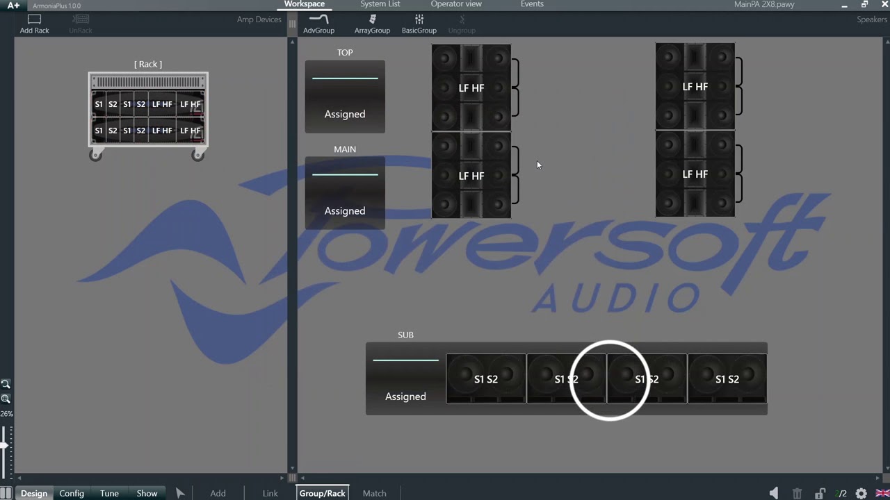Click the A+ application logo
Image resolution: width=890 pixels, height=500 pixels.
pyautogui.click(x=13, y=5)
